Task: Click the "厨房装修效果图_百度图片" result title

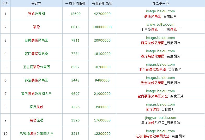Action: (160, 43)
